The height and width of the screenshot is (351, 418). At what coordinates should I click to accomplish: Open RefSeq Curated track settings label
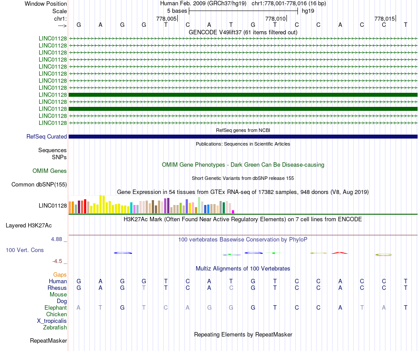coord(47,137)
